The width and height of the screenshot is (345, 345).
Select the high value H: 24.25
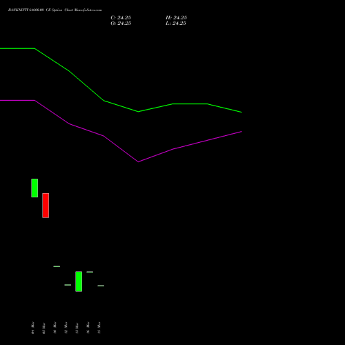coord(176,18)
